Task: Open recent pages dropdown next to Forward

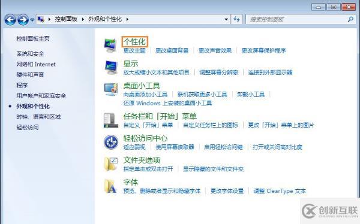Action: point(32,20)
